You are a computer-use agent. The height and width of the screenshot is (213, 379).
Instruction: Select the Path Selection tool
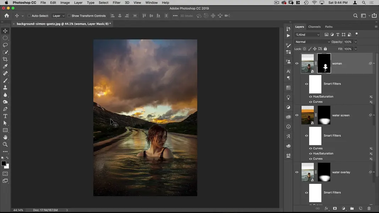point(5,123)
